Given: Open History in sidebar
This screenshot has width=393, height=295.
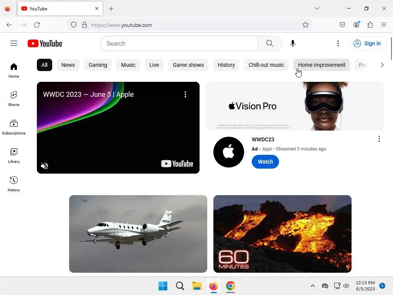Looking at the screenshot, I should click(14, 184).
